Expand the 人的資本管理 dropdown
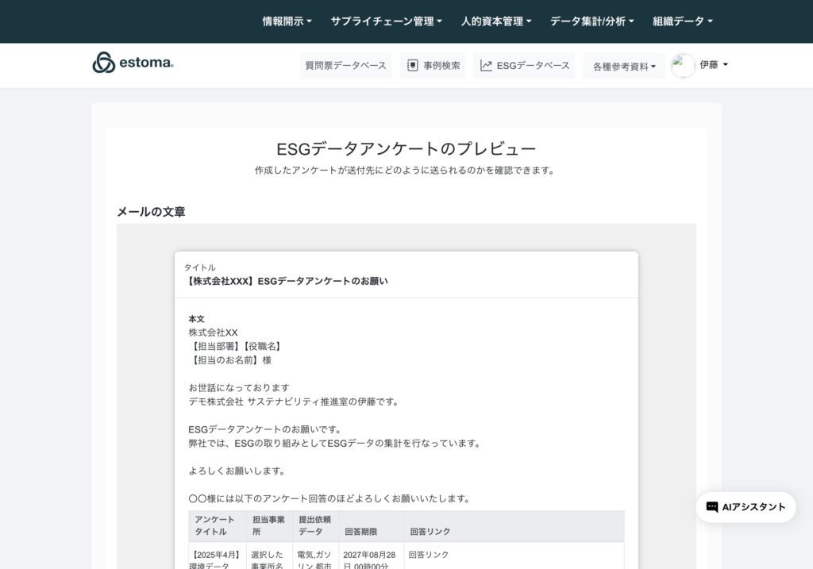The width and height of the screenshot is (813, 569). [x=495, y=21]
